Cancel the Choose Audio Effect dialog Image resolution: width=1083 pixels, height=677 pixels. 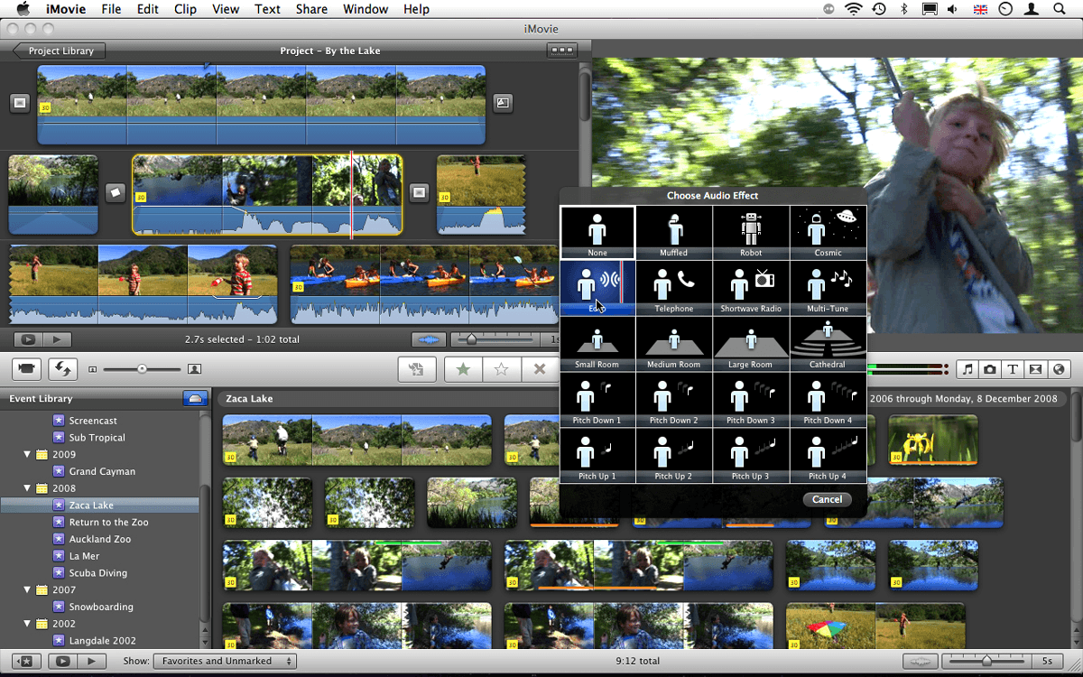click(827, 499)
